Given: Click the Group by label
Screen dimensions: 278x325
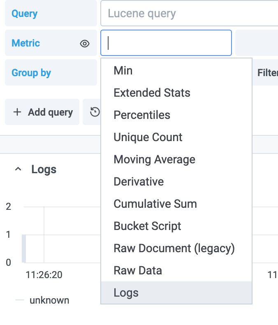Looking at the screenshot, I should 31,73.
